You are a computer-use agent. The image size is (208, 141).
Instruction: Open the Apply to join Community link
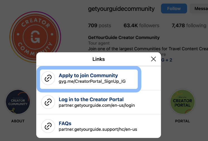[x=88, y=76]
